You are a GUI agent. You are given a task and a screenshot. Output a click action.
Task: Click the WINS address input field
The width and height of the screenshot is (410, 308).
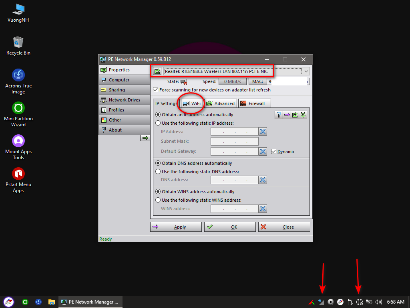pos(235,209)
